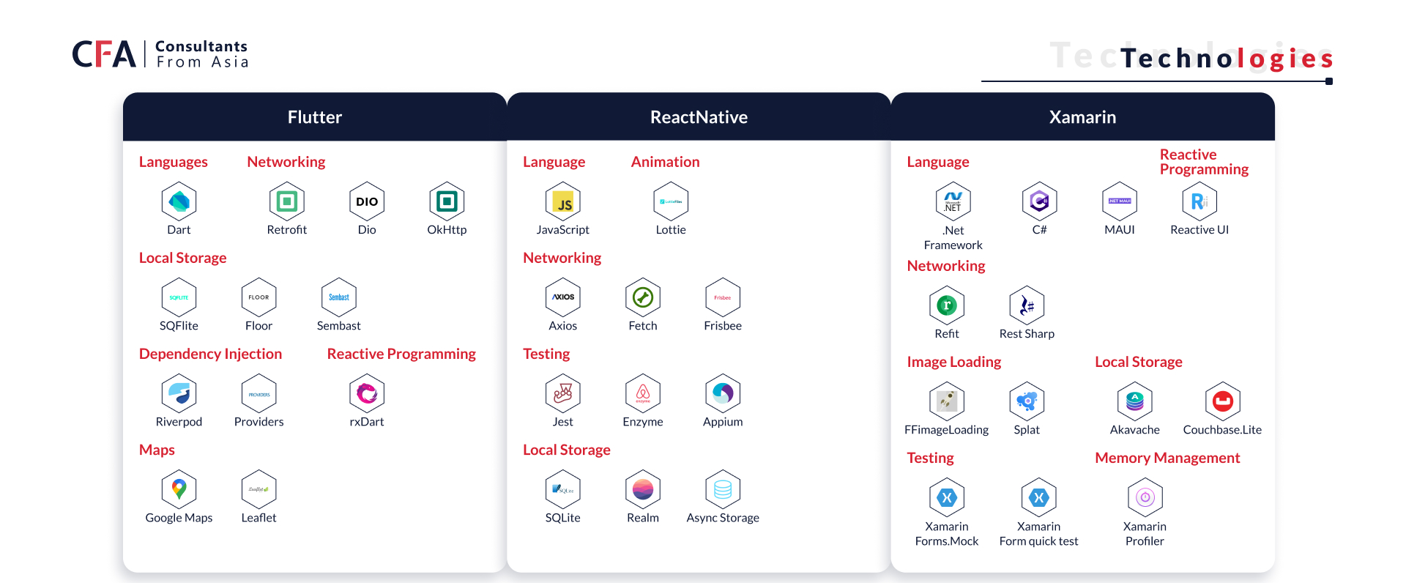The image size is (1406, 583).
Task: Click the rxDart icon
Action: coord(367,393)
